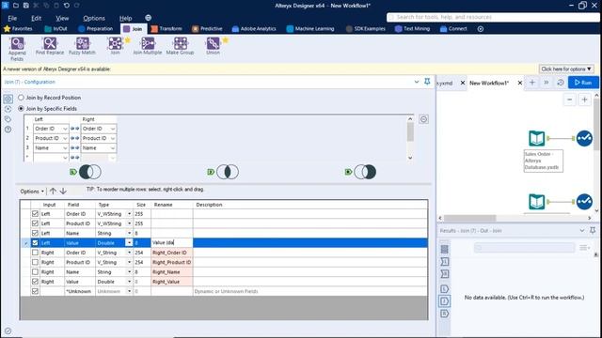The image size is (602, 338).
Task: Move selected field down with arrow
Action: click(x=63, y=191)
